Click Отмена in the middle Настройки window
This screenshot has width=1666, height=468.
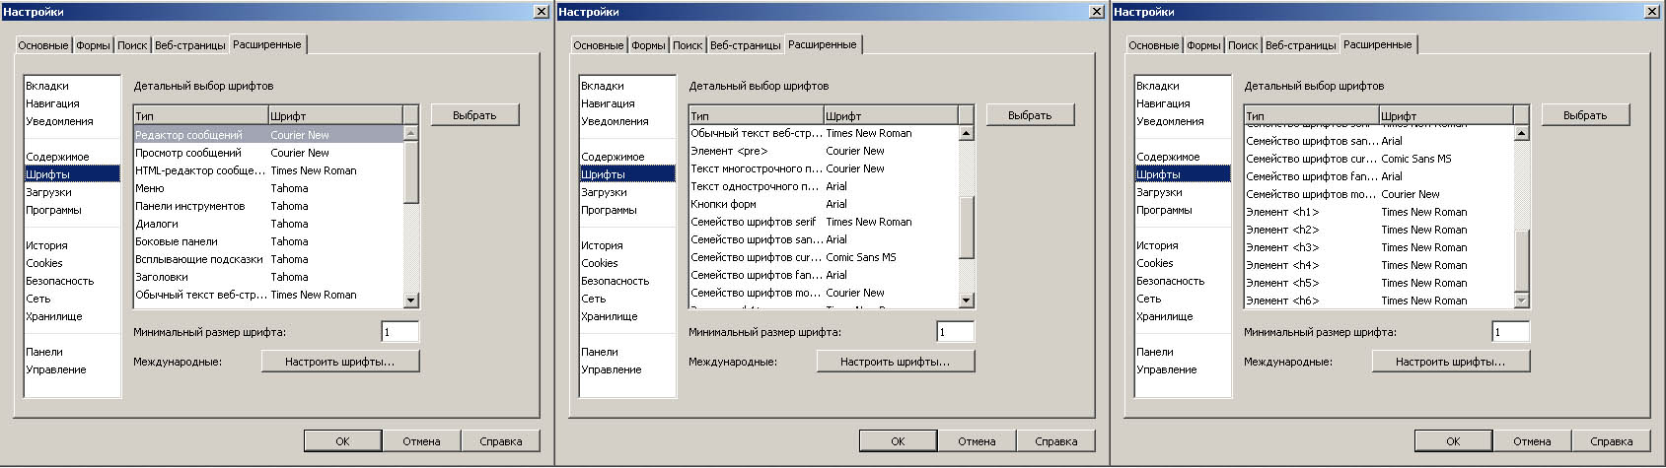(977, 441)
